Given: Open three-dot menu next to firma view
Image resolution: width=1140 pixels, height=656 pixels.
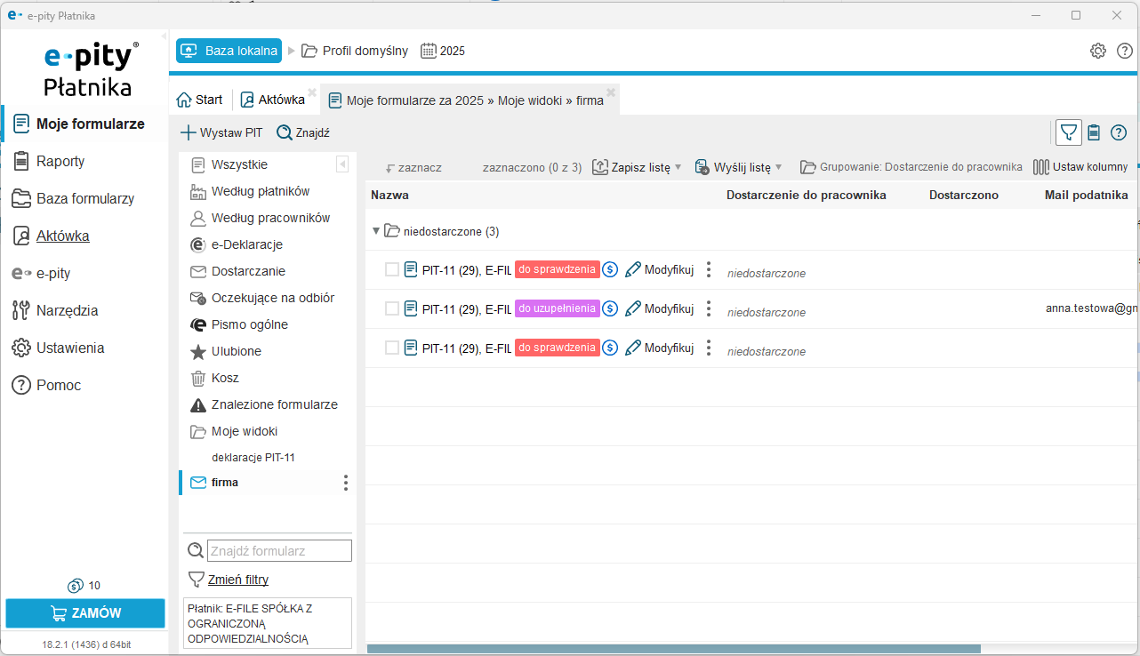Looking at the screenshot, I should pos(346,483).
